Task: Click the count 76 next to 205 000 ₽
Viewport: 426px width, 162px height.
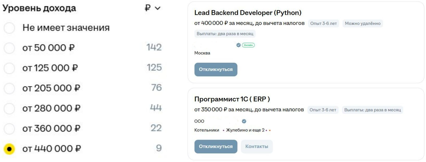Action: coord(157,88)
